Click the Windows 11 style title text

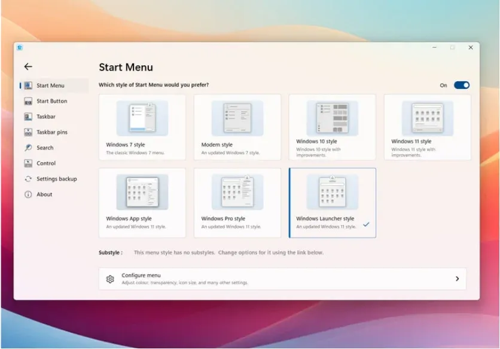(x=411, y=141)
